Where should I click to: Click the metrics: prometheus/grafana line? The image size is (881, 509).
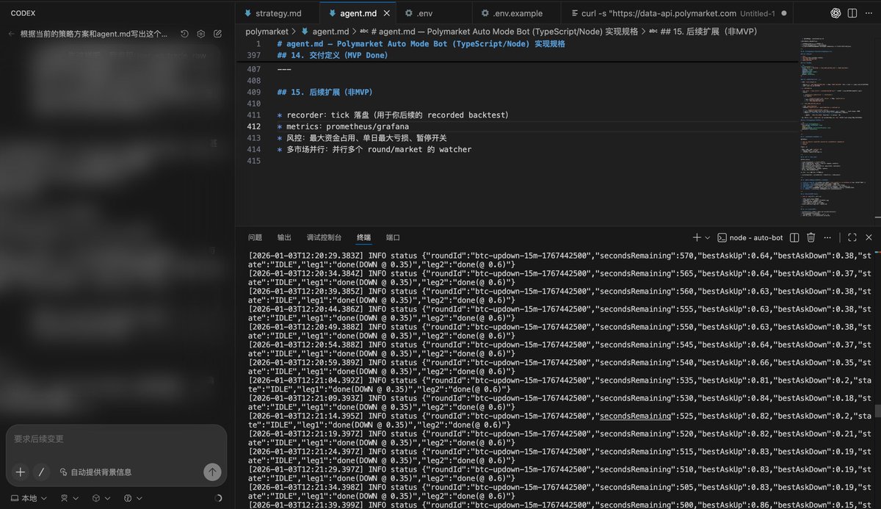[x=343, y=126]
